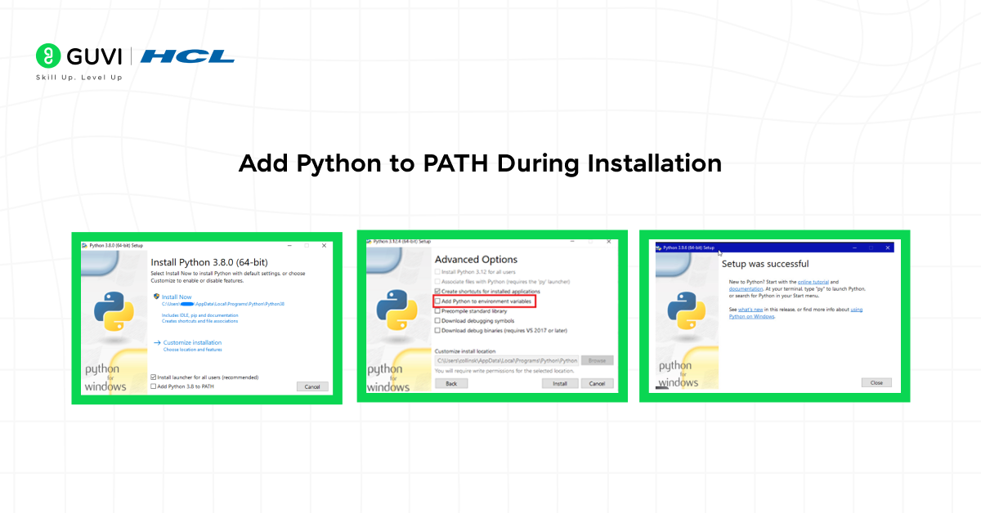Click the Python logo in the installer sidebar
This screenshot has height=513, width=981.
[113, 310]
